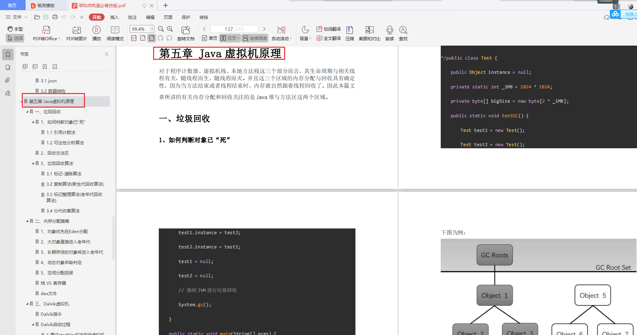Screen dimensions: 637x335
Task: Switch to 批注 ribbon tab
Action: (x=132, y=17)
